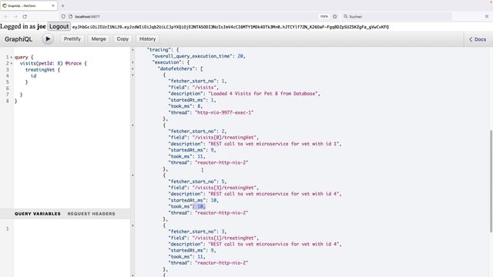Click "http-nio-9977-exec-1" thread value
Viewport: 493px width, 277px height.
coord(224,112)
